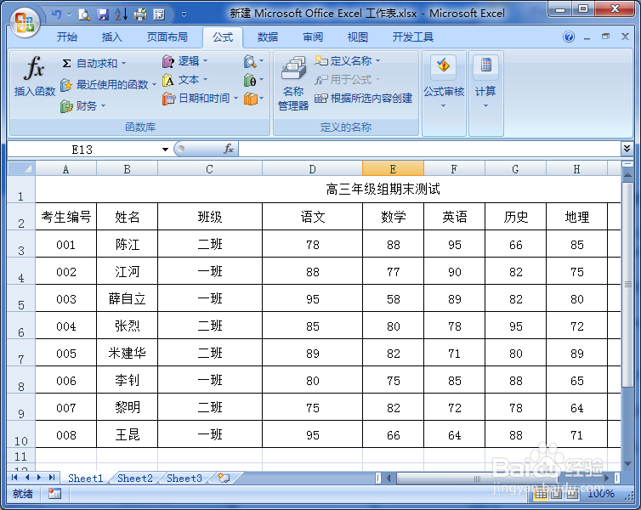Switch to the 审阅 (Review) tab
641x510 pixels.
(x=313, y=37)
